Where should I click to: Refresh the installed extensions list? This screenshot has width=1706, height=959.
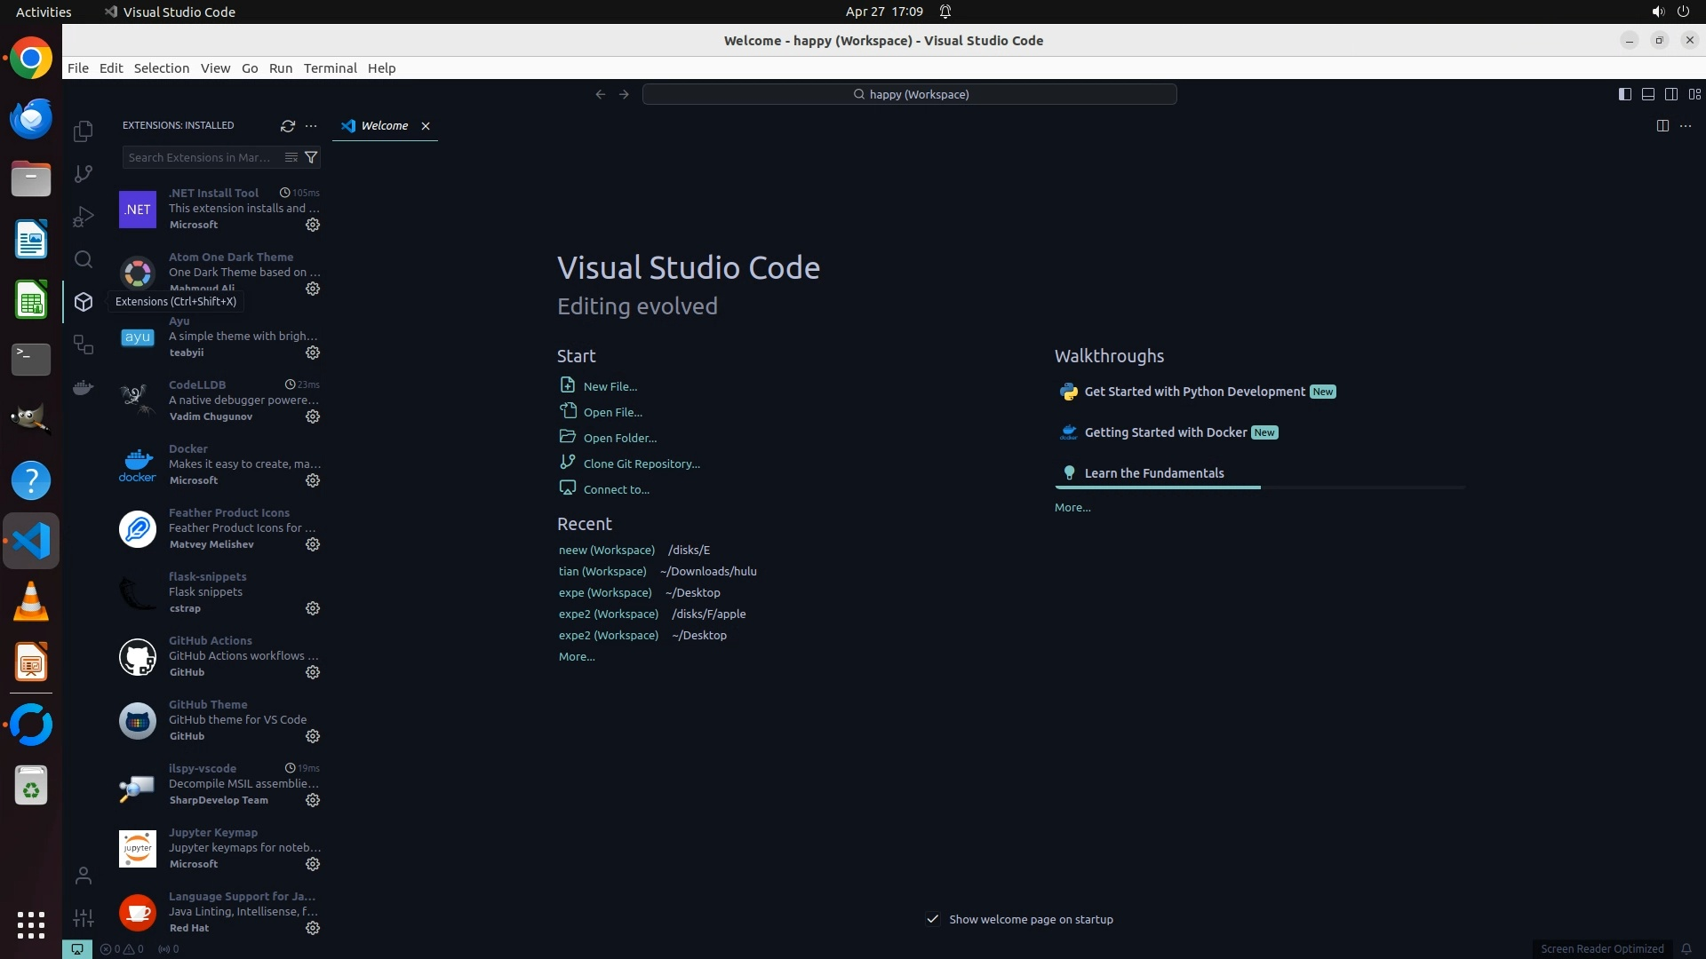coord(287,126)
